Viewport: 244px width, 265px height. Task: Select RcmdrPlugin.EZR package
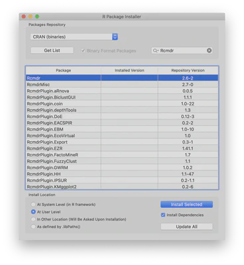point(122,148)
